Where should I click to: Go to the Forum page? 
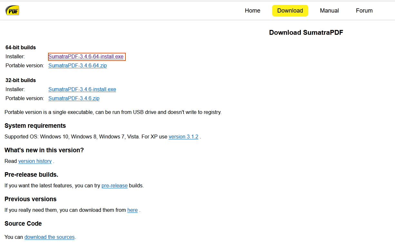pyautogui.click(x=364, y=11)
